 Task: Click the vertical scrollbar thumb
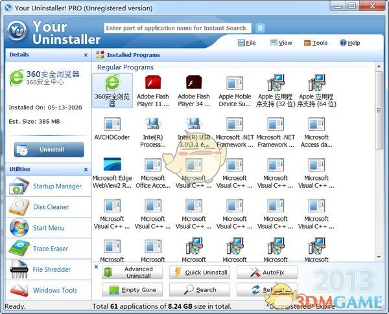(x=379, y=110)
